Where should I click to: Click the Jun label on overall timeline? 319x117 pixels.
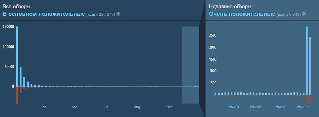pyautogui.click(x=106, y=107)
